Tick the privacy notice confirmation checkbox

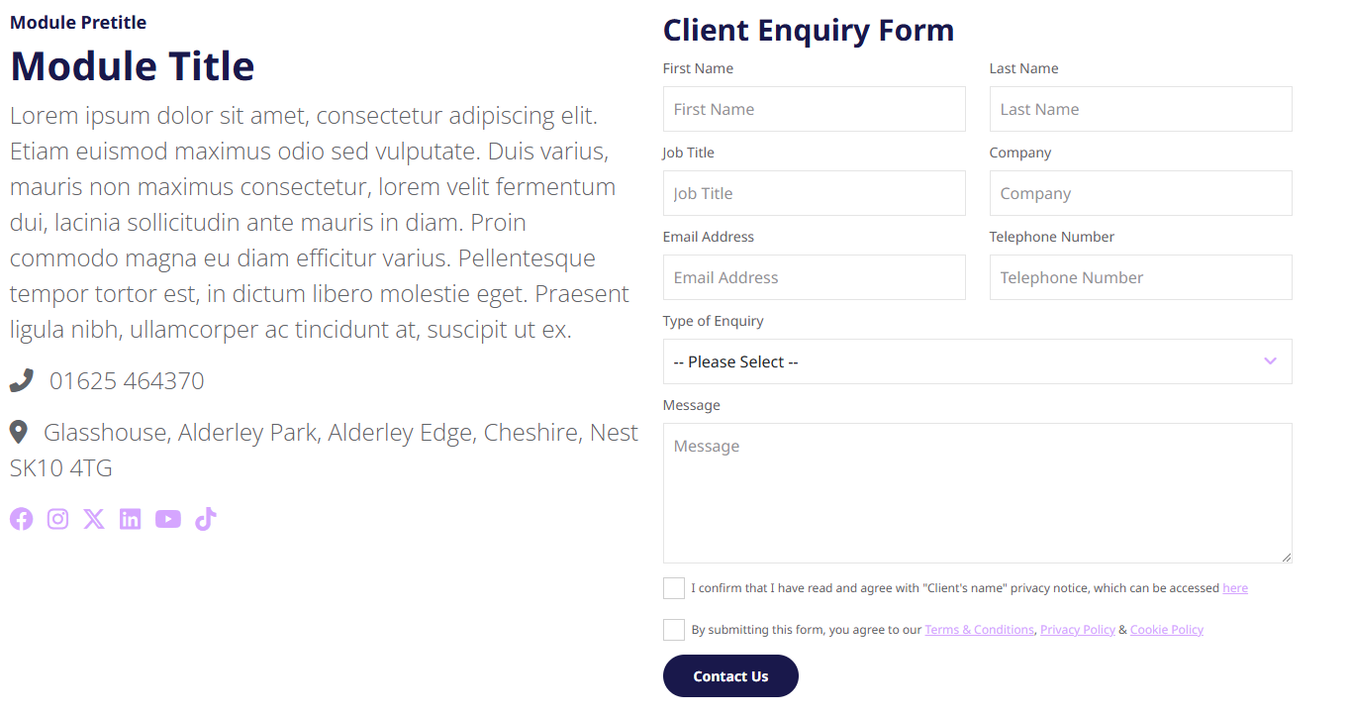(x=674, y=588)
